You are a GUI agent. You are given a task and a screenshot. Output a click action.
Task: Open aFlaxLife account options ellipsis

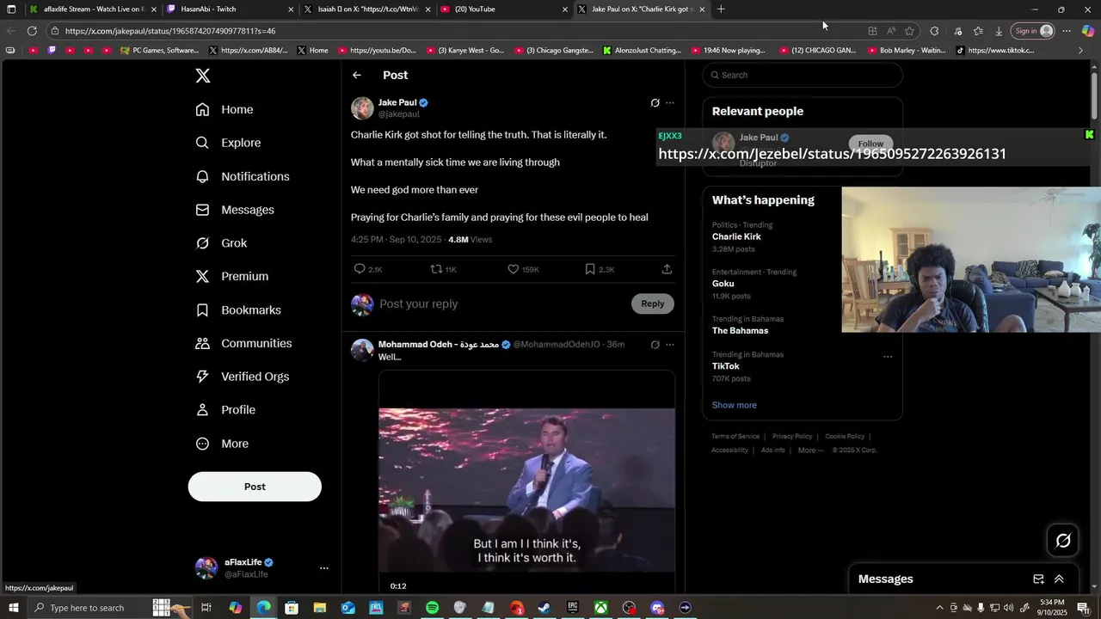tap(324, 568)
